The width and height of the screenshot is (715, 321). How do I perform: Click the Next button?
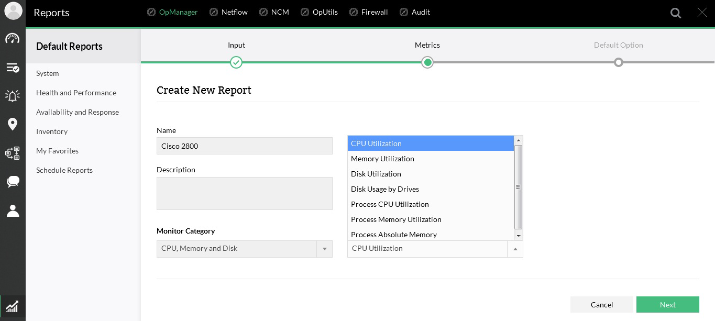667,305
